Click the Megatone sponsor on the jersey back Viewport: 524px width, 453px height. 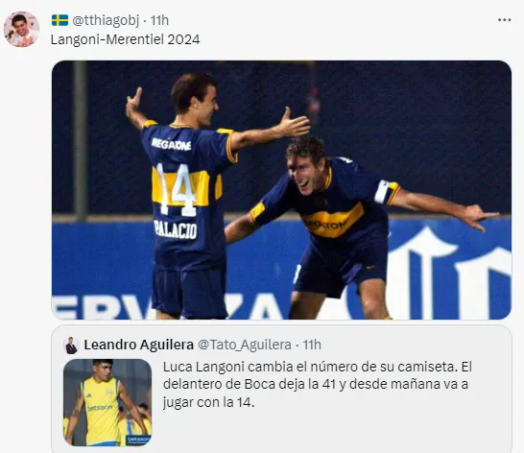(x=171, y=144)
